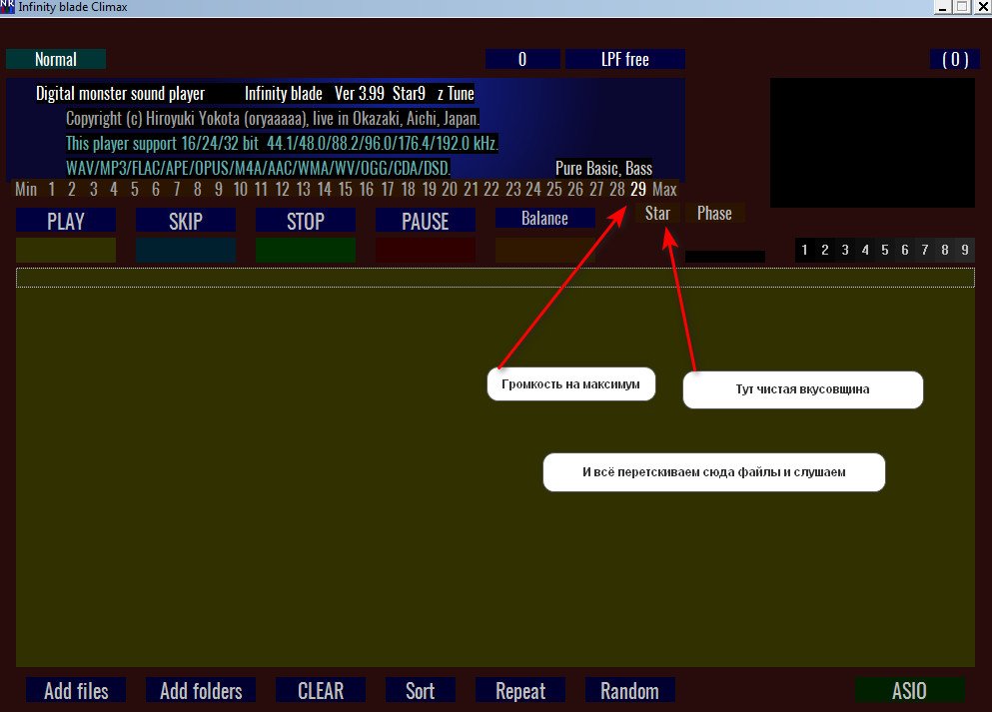Click the Hiroyuki Yokota copyright line

pyautogui.click(x=273, y=118)
